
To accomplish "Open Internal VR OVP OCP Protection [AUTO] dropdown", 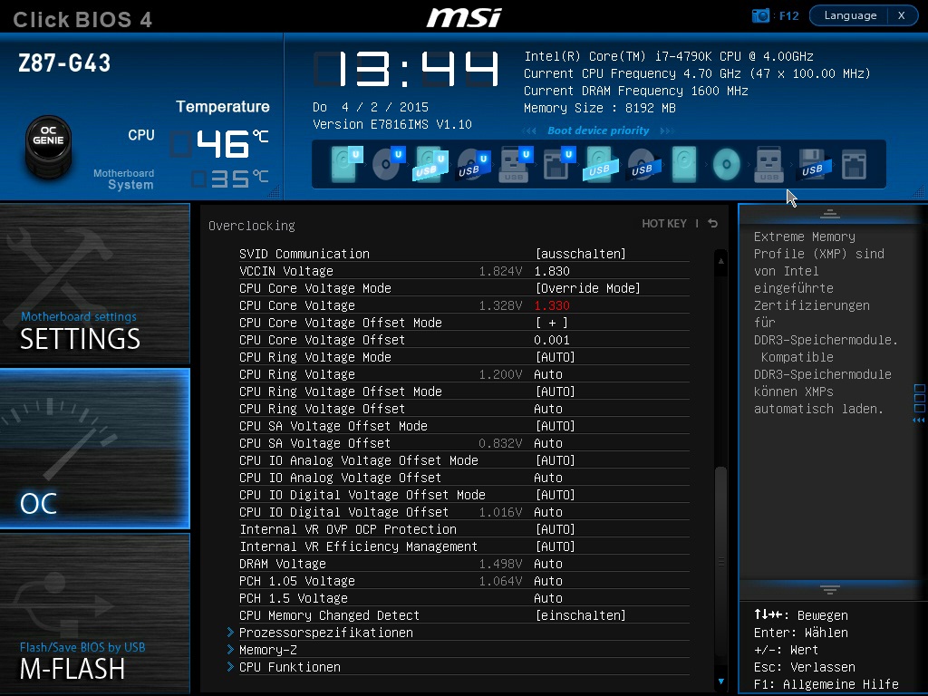I will coord(556,529).
